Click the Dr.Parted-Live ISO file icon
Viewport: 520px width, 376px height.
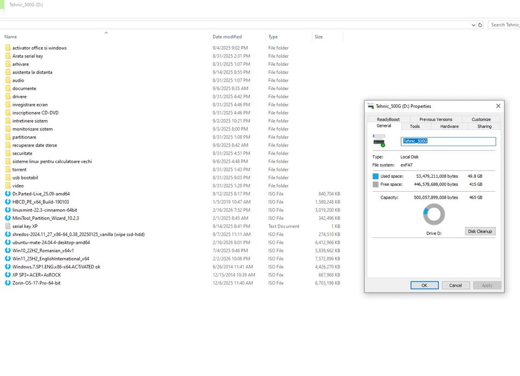coord(8,194)
